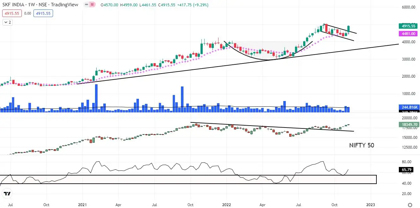Expand the hidden indicators using the "2" chevron
This screenshot has width=420, height=208.
[7, 22]
